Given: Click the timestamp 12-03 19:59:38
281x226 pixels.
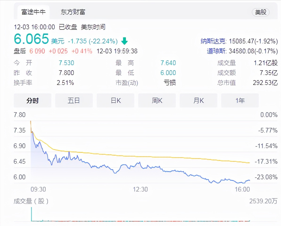Looking at the screenshot, I should point(117,51).
